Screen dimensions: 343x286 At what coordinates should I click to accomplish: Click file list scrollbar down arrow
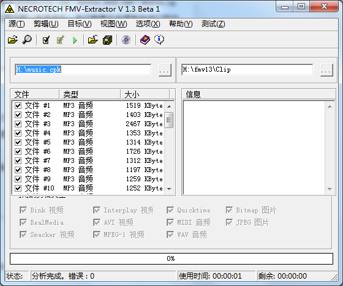point(169,189)
